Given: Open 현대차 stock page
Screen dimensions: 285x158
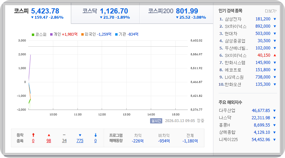Looking at the screenshot, I should click(231, 34).
